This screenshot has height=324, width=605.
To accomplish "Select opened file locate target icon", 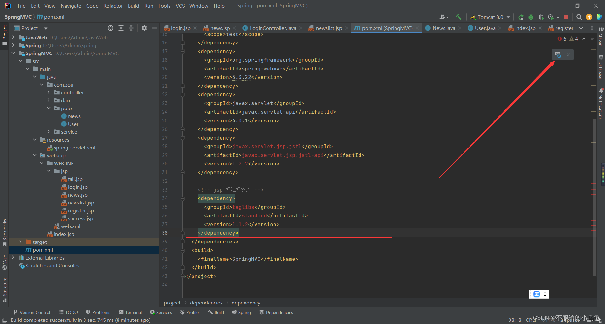I will [x=111, y=28].
